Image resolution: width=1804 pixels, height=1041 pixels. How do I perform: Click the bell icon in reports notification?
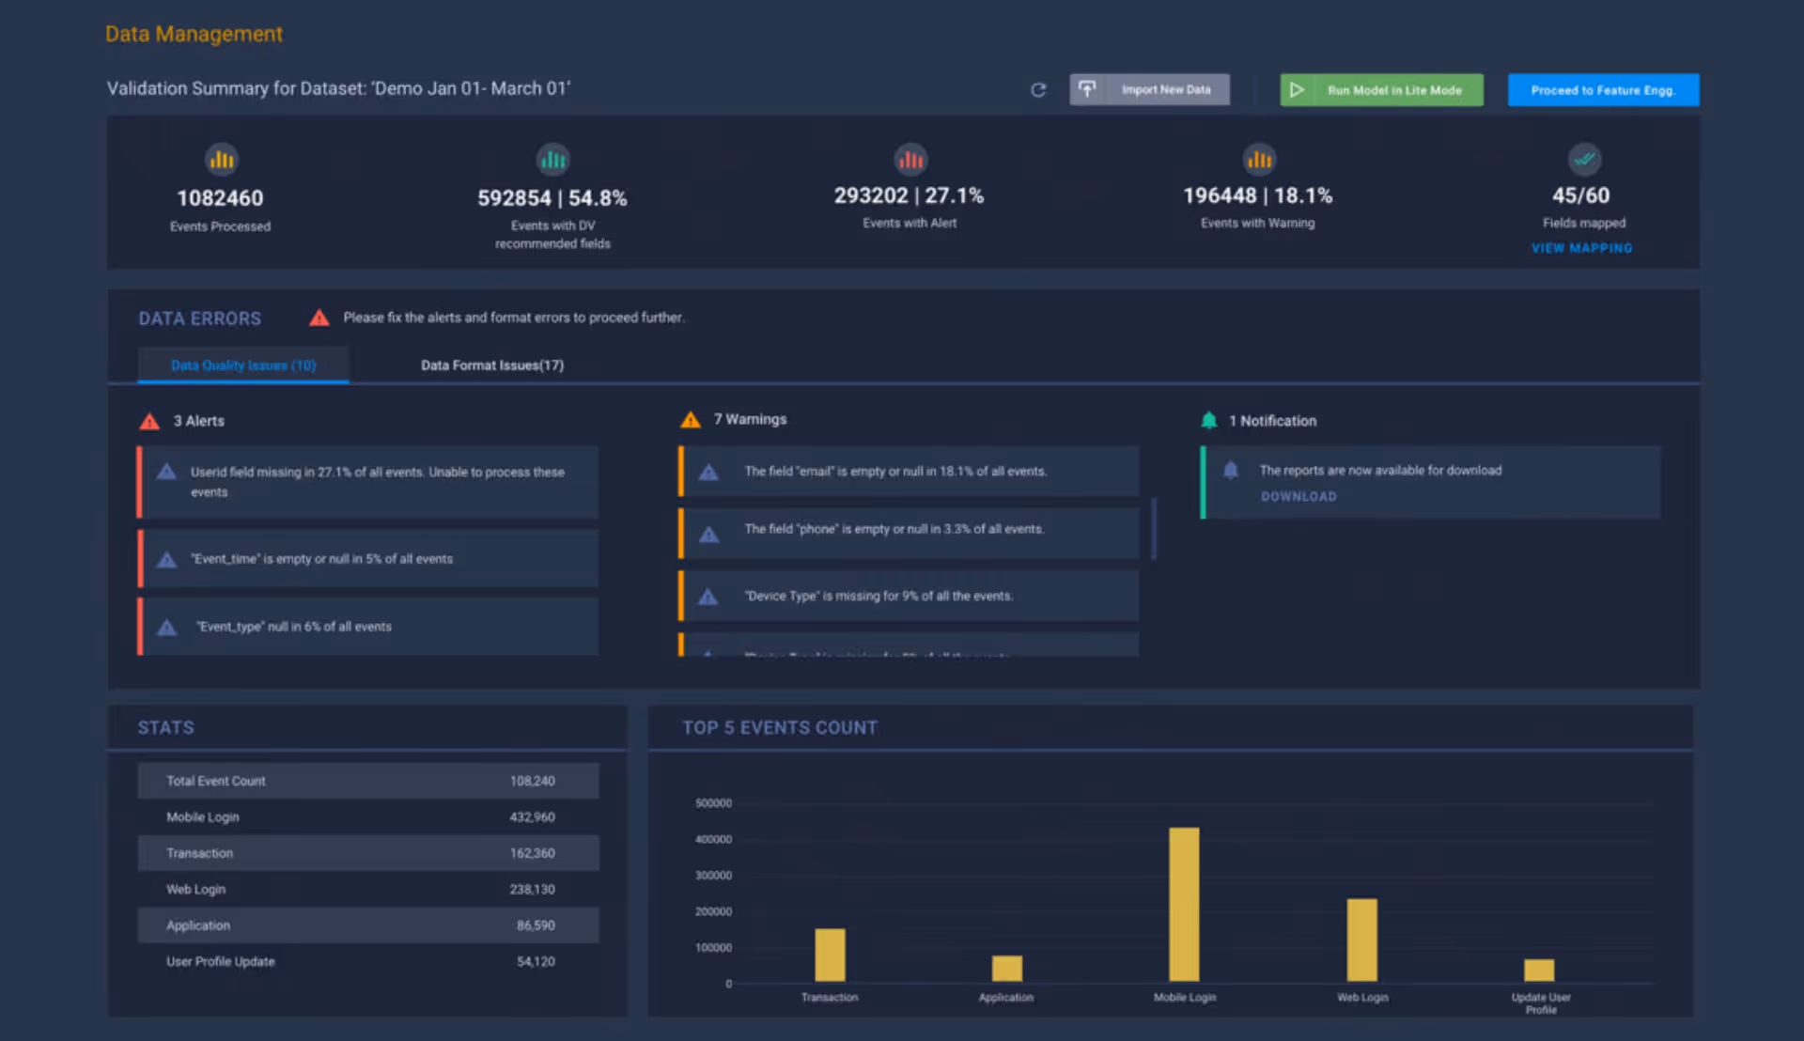coord(1230,471)
